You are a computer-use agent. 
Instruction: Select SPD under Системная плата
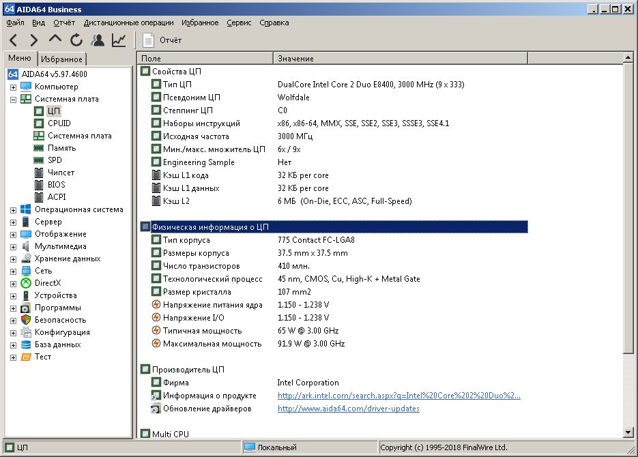[55, 160]
